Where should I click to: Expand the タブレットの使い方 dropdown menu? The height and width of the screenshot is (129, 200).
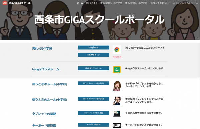160,3
